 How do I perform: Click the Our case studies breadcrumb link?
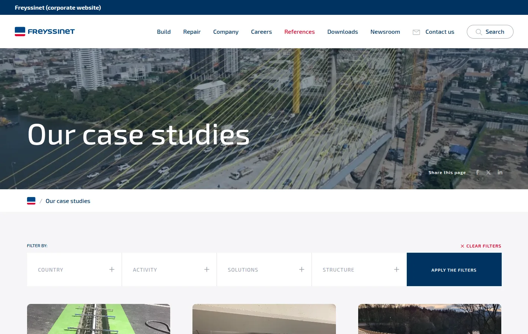click(68, 201)
